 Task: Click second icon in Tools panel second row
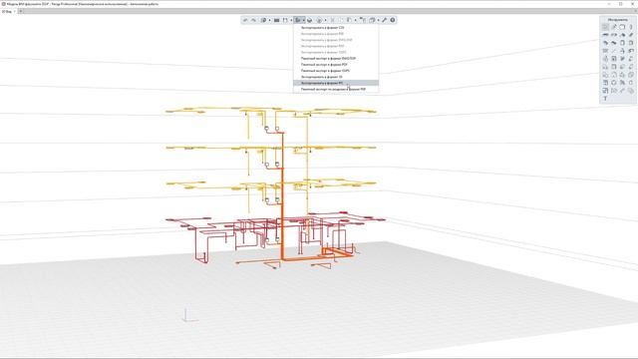614,35
